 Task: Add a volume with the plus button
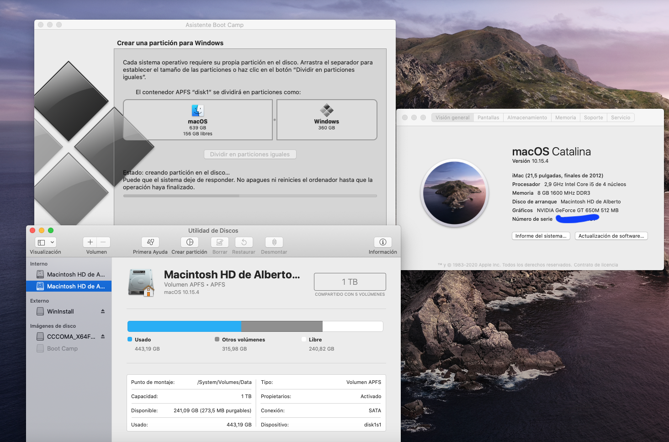coord(90,242)
